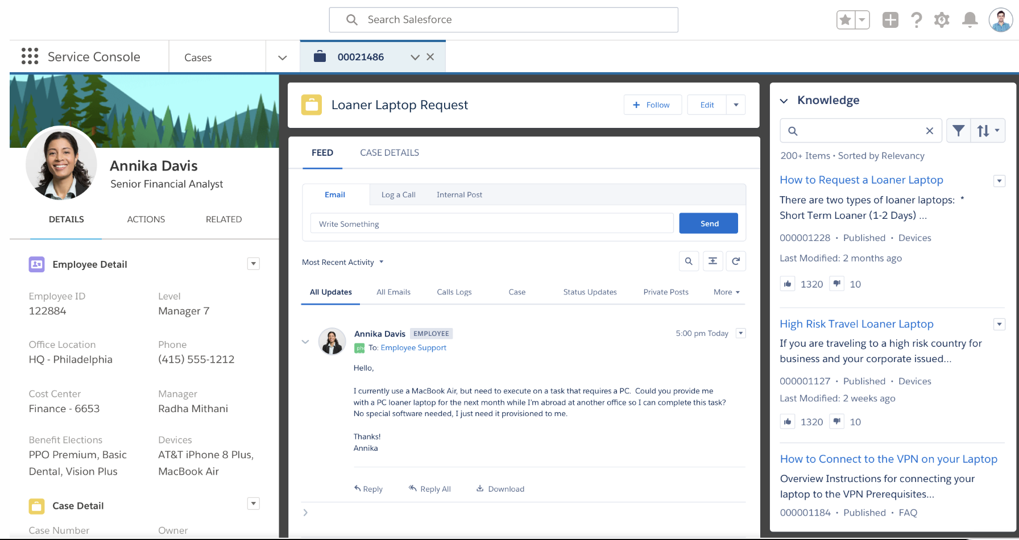The width and height of the screenshot is (1019, 540).
Task: Switch publisher to Internal Post
Action: [459, 194]
